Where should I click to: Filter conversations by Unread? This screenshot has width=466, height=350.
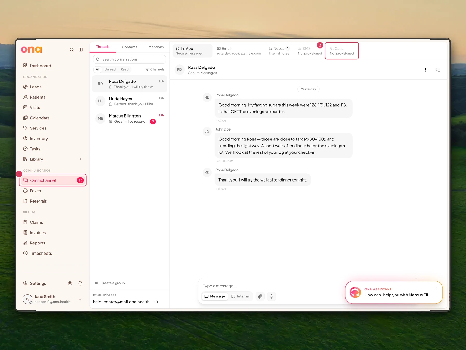point(110,69)
